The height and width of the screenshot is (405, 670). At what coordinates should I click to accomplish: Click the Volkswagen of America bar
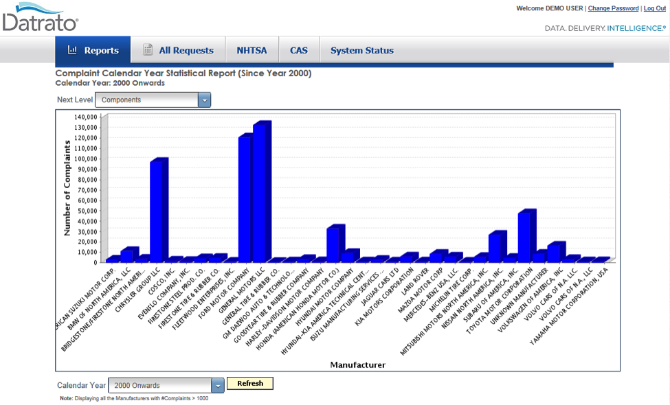tap(556, 252)
